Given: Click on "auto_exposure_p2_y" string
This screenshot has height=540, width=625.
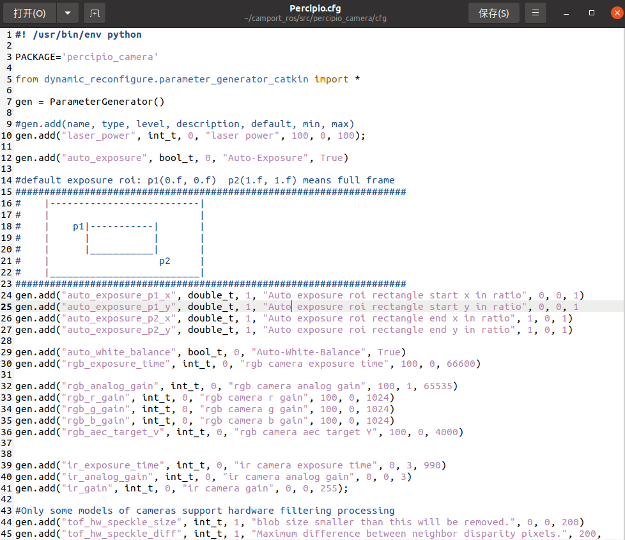Looking at the screenshot, I should coord(119,330).
